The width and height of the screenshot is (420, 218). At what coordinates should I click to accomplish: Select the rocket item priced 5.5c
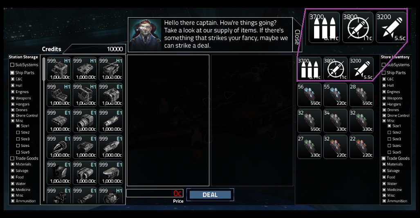(362, 69)
